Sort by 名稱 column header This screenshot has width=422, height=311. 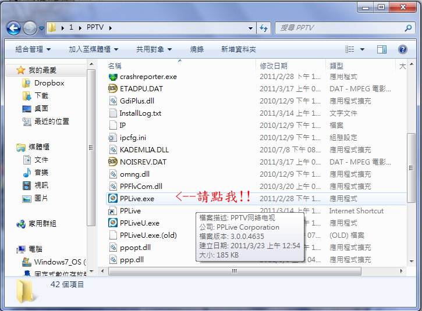coord(115,66)
